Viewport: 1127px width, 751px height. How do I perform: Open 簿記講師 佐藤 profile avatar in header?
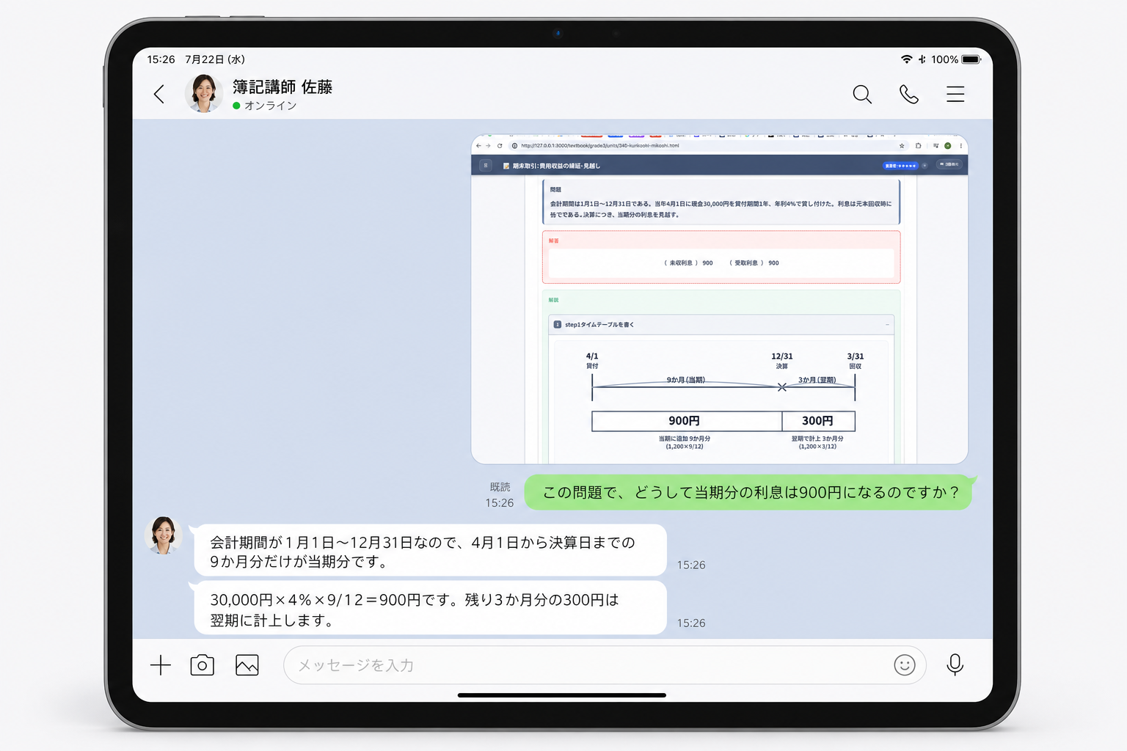204,93
